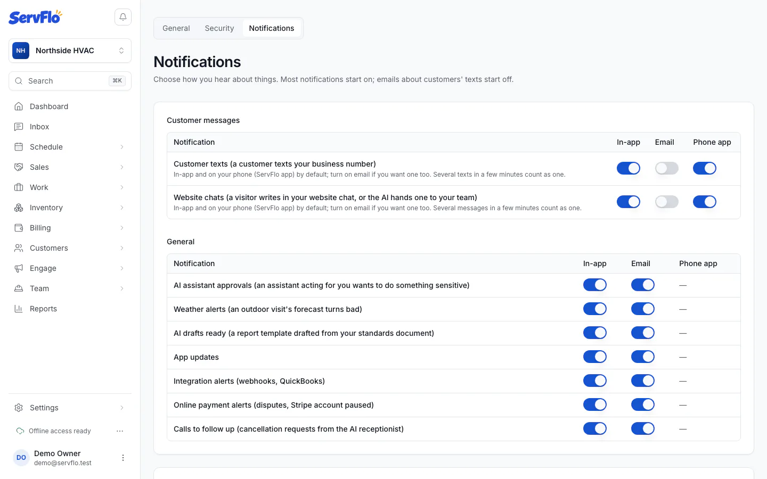Turn off email for Integration alerts

(643, 381)
